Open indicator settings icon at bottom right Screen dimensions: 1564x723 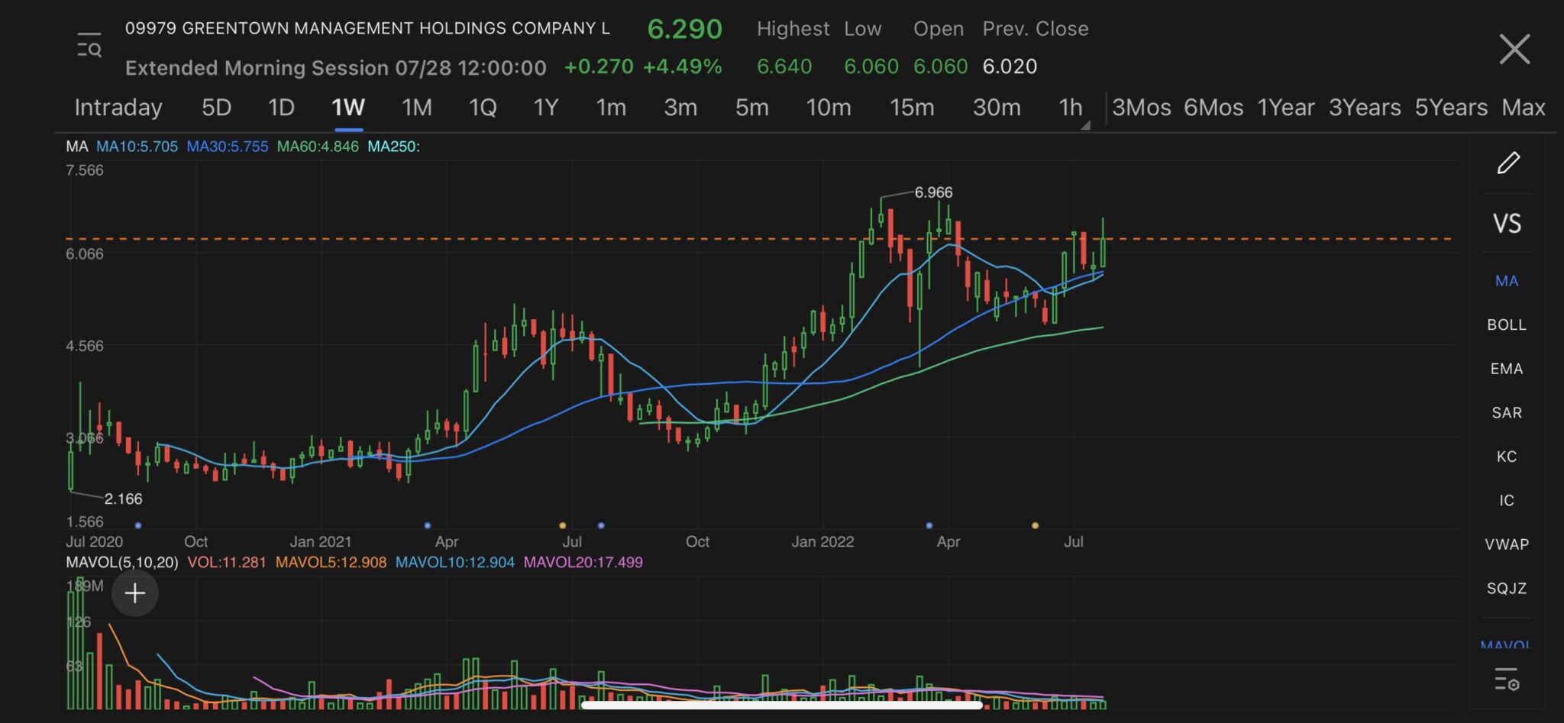point(1507,679)
